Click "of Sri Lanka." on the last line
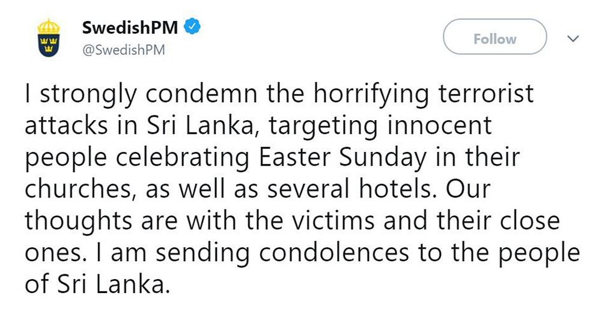This screenshot has width=596, height=335. (94, 284)
